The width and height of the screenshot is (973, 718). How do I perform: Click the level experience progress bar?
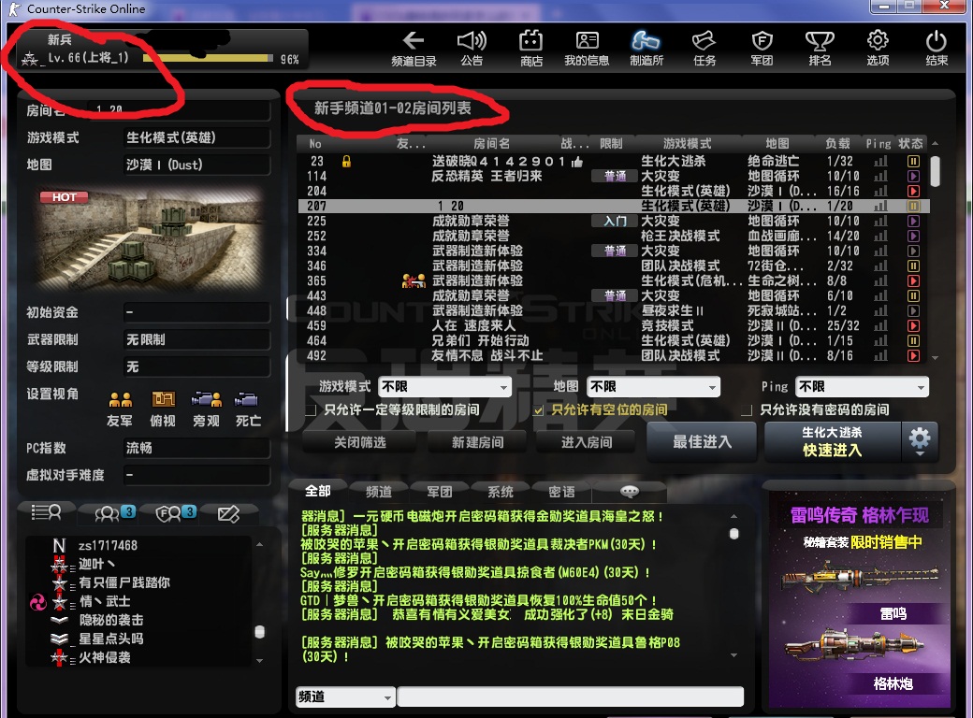pos(208,58)
